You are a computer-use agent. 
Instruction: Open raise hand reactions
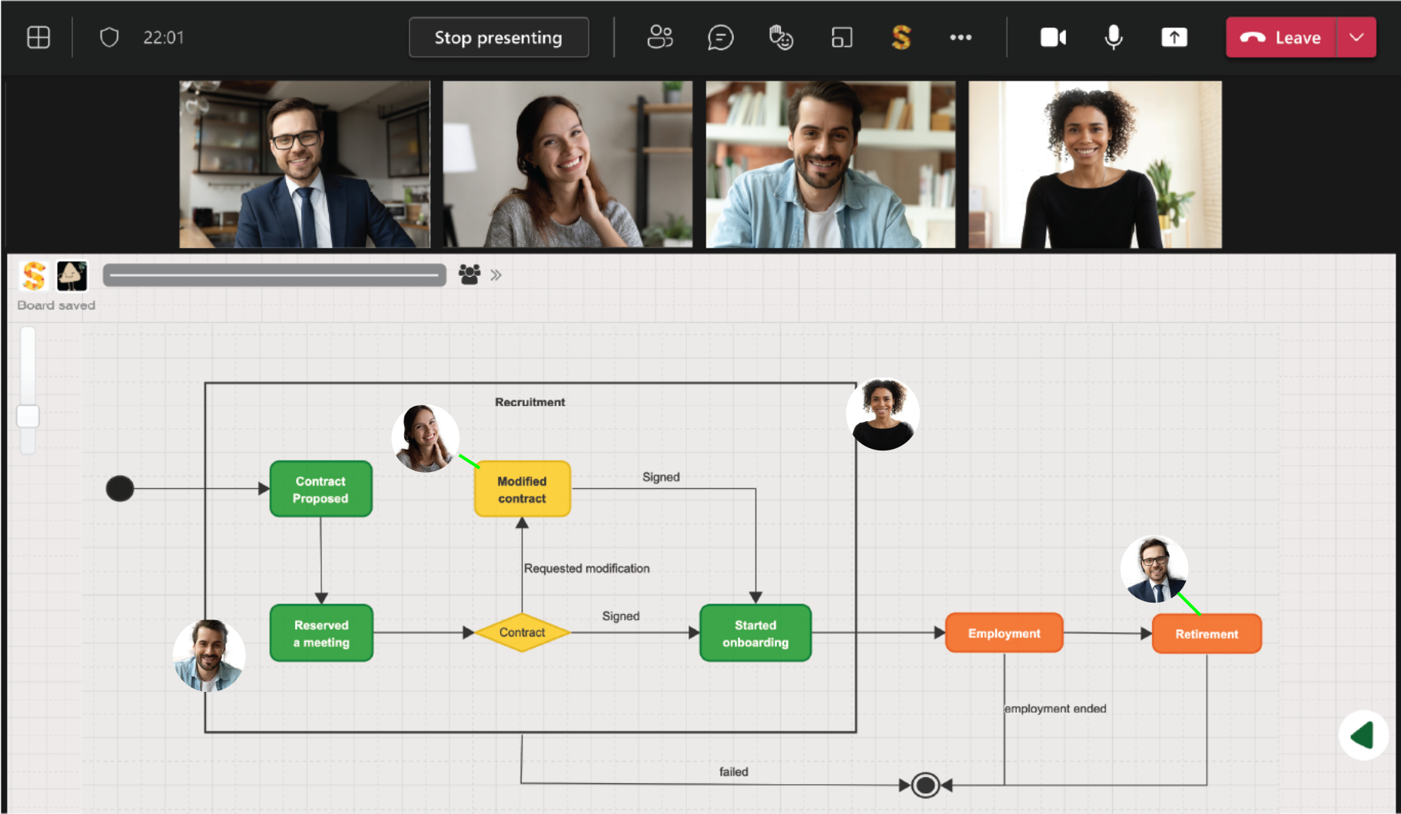coord(781,37)
